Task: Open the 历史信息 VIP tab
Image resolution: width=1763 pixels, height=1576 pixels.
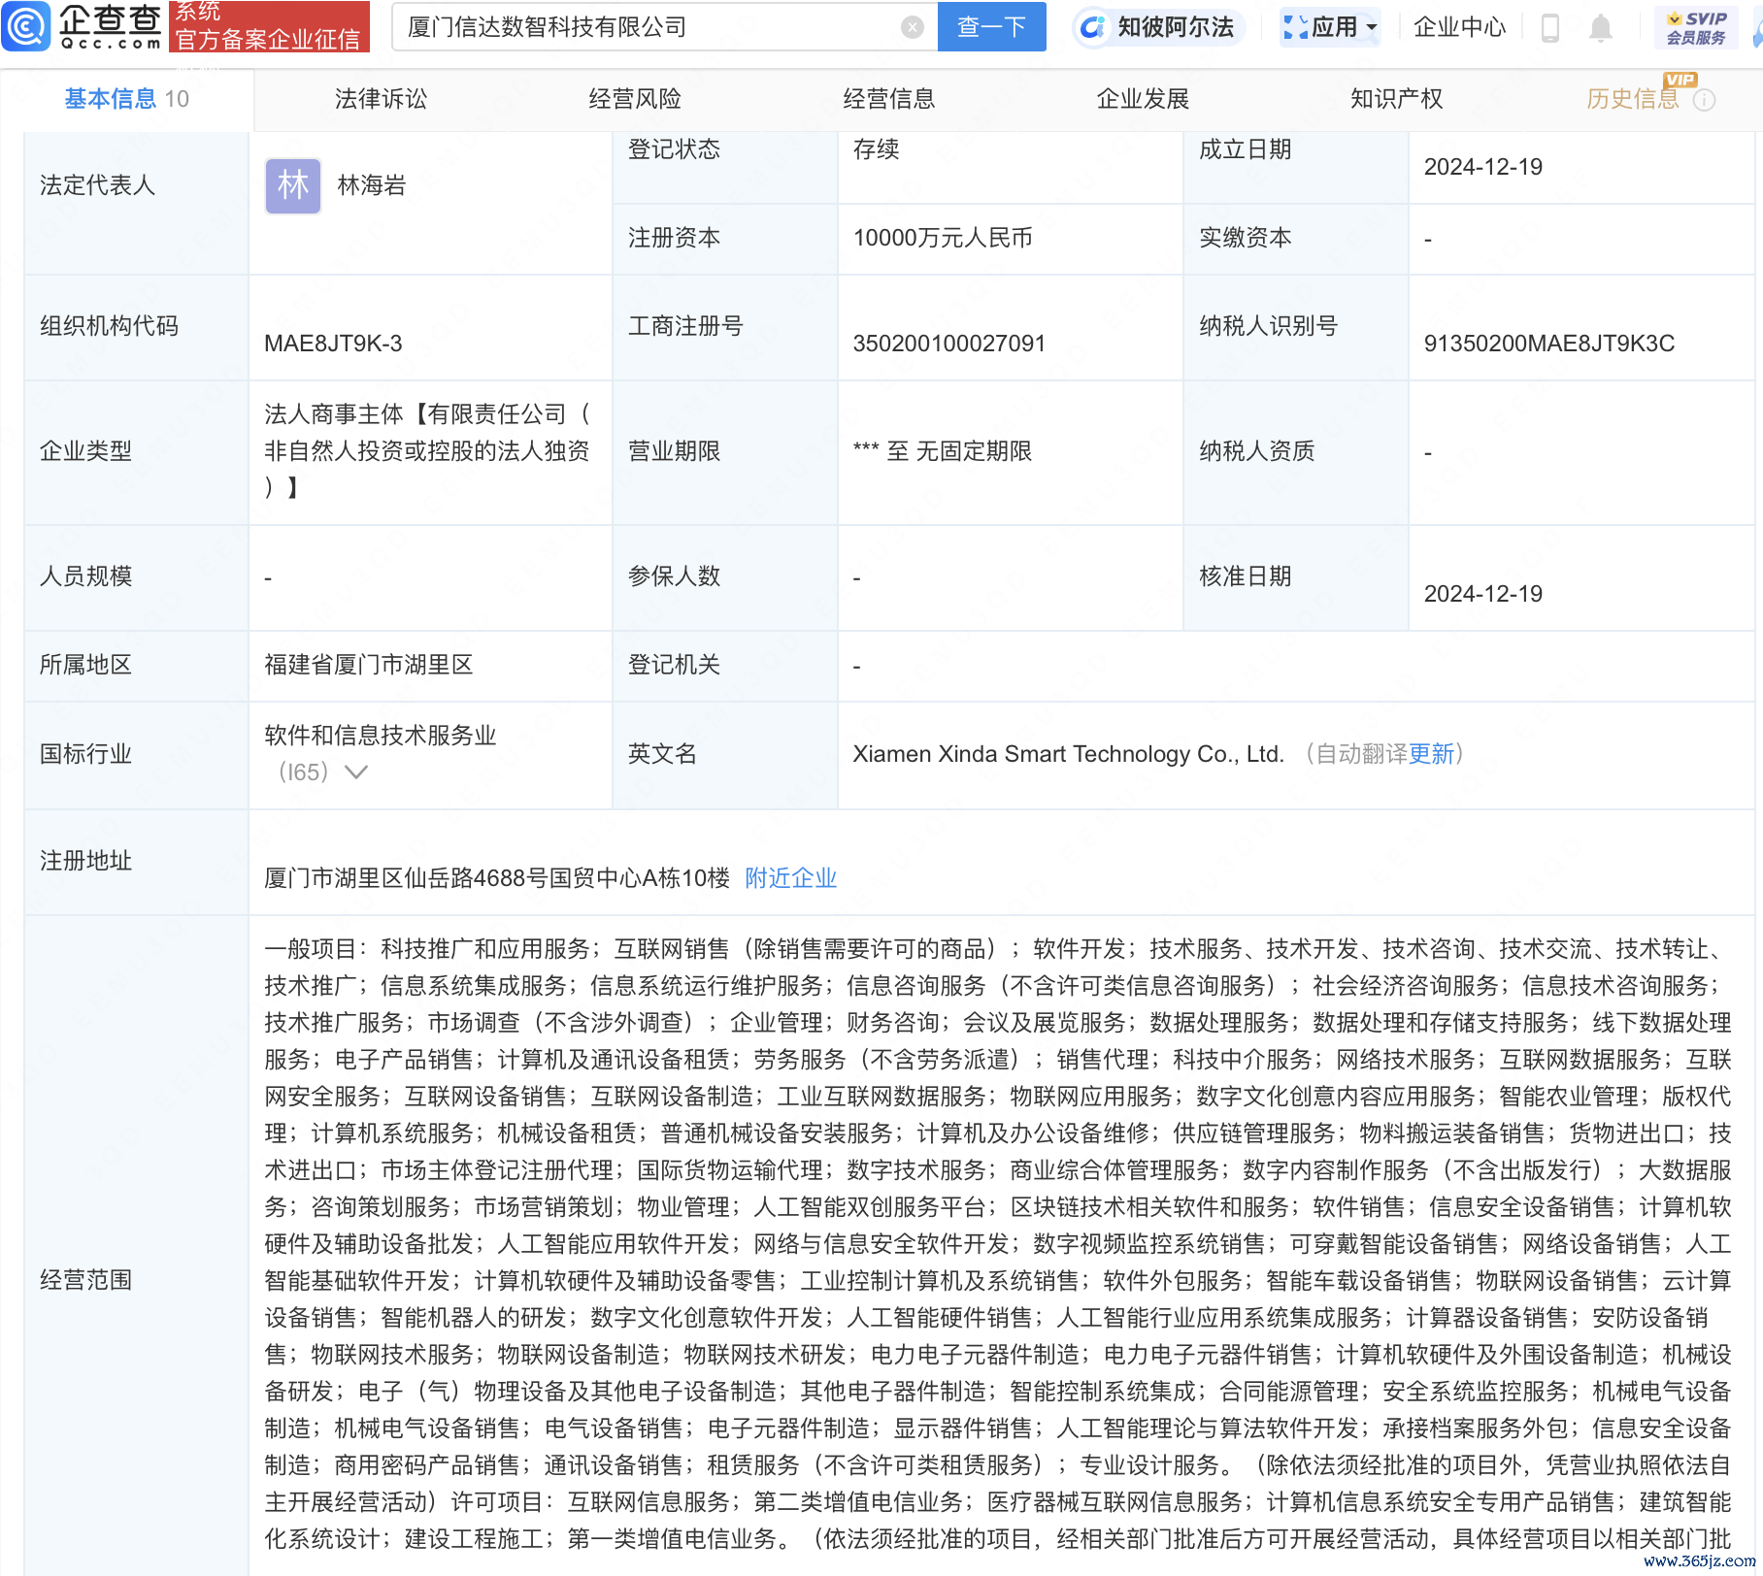Action: (1633, 99)
